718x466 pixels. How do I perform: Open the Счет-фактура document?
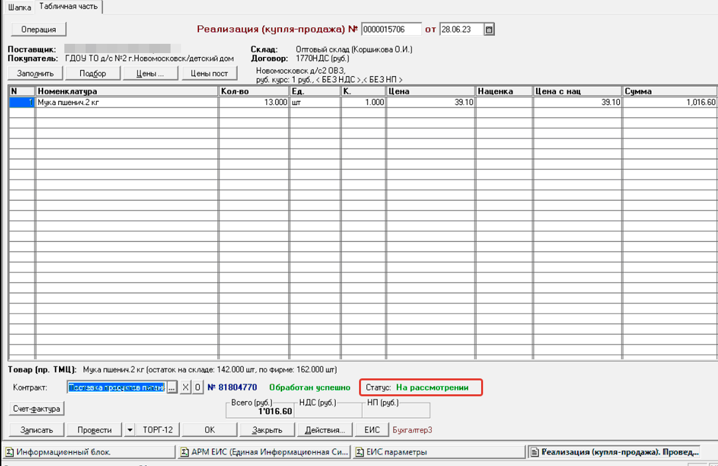tap(36, 408)
